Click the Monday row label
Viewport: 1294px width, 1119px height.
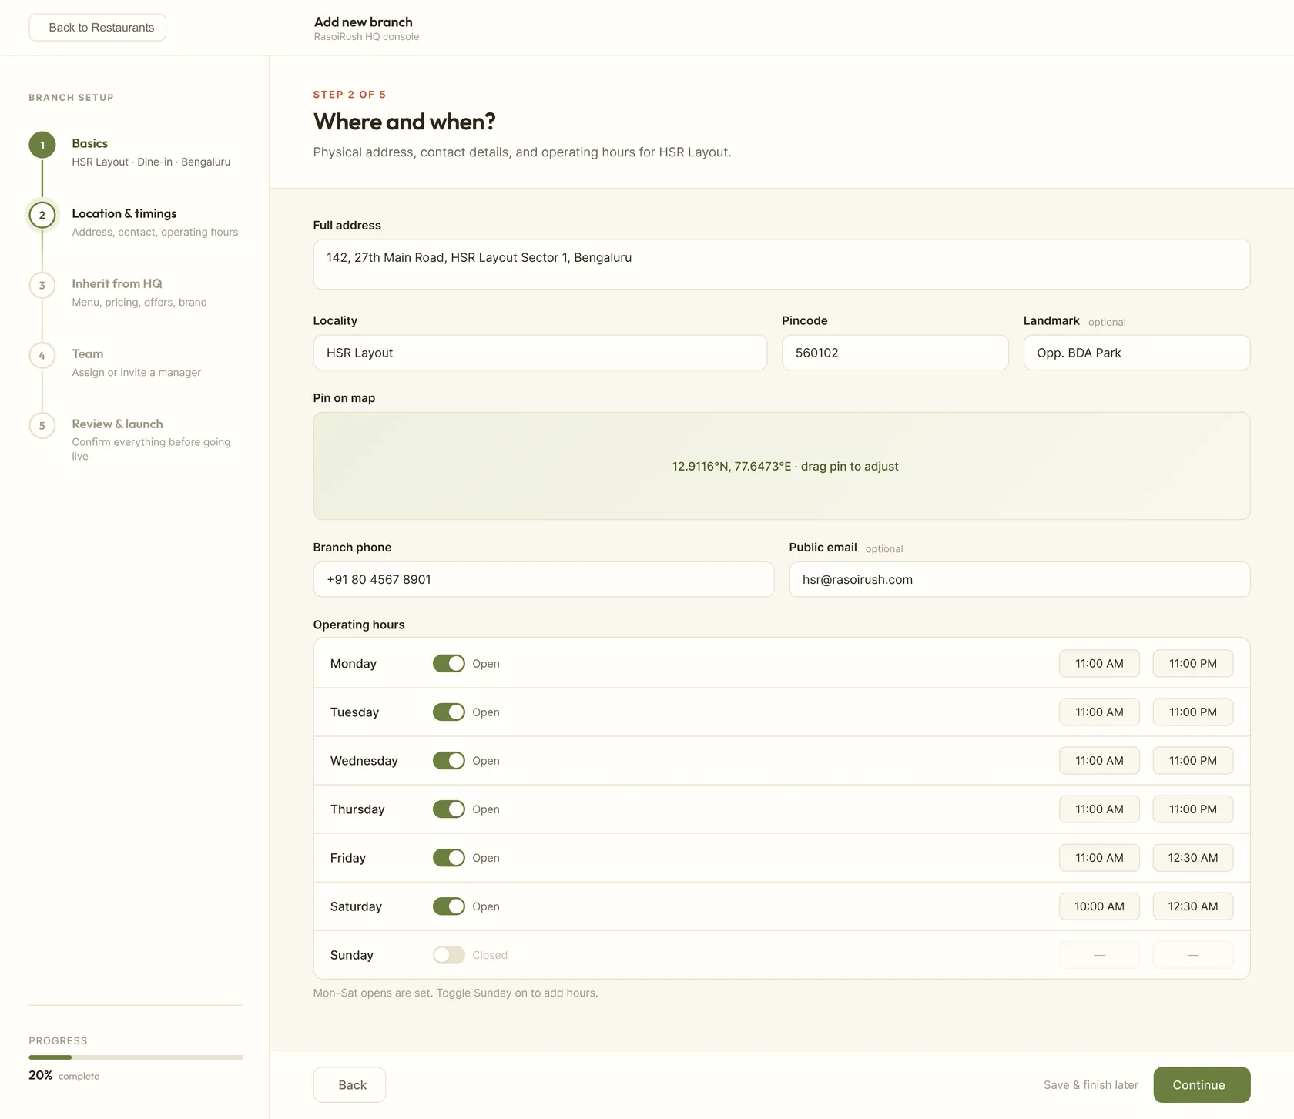pos(354,663)
